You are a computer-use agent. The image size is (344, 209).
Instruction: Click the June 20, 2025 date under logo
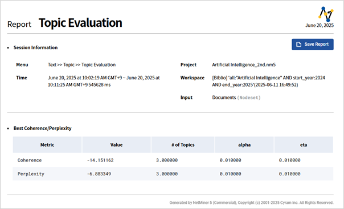[320, 25]
